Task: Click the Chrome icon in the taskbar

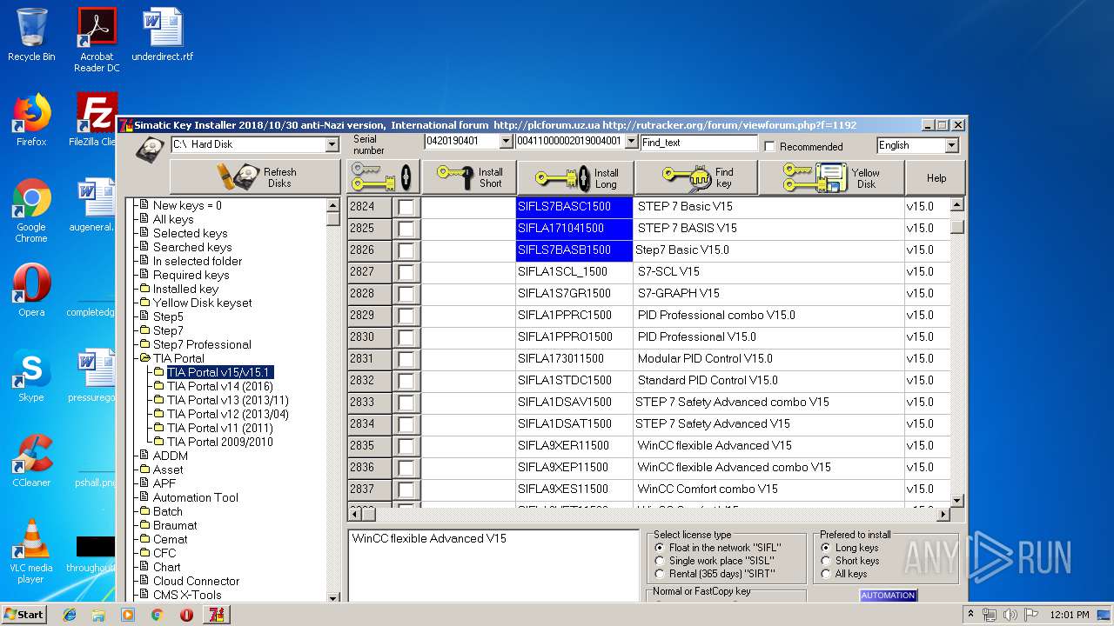Action: pyautogui.click(x=157, y=615)
